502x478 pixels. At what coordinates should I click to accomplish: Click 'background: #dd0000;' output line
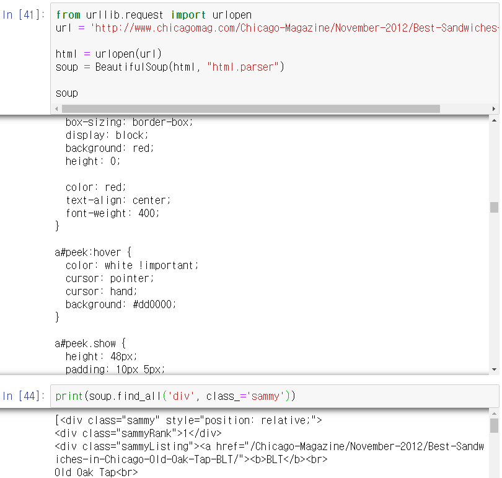121,304
